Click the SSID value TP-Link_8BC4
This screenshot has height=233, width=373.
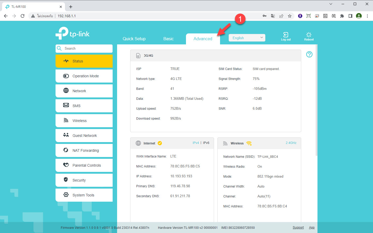[268, 157]
